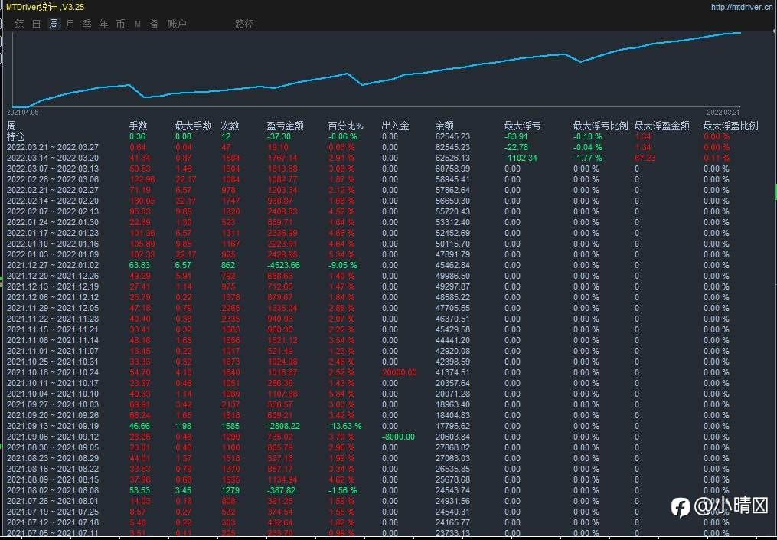Image resolution: width=777 pixels, height=540 pixels.
Task: Click the max floating loss -1102.34
Action: 521,159
